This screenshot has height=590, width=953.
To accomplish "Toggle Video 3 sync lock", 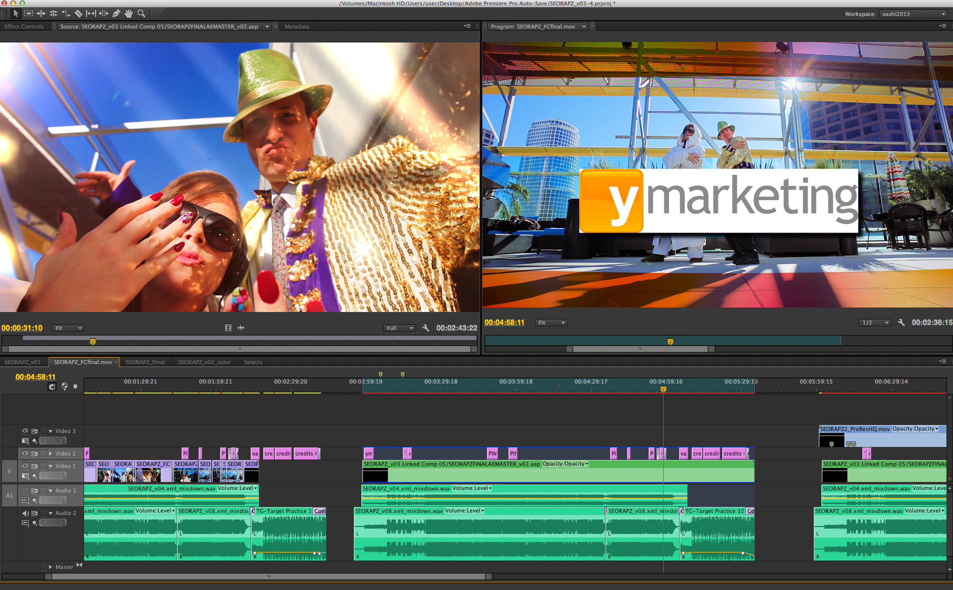I will pyautogui.click(x=35, y=431).
